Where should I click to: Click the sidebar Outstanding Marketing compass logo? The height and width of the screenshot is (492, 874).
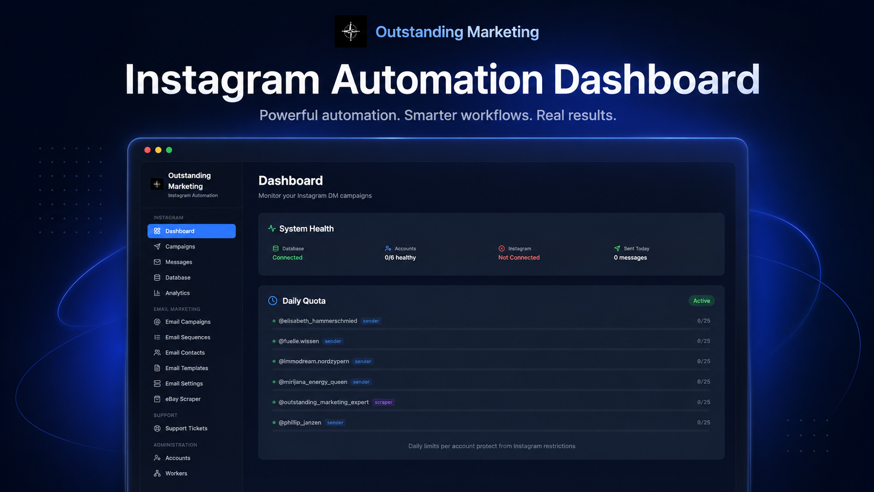click(x=157, y=184)
